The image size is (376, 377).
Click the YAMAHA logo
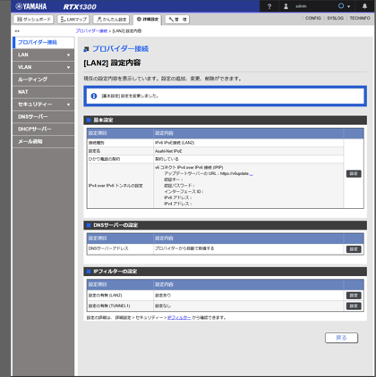31,6
